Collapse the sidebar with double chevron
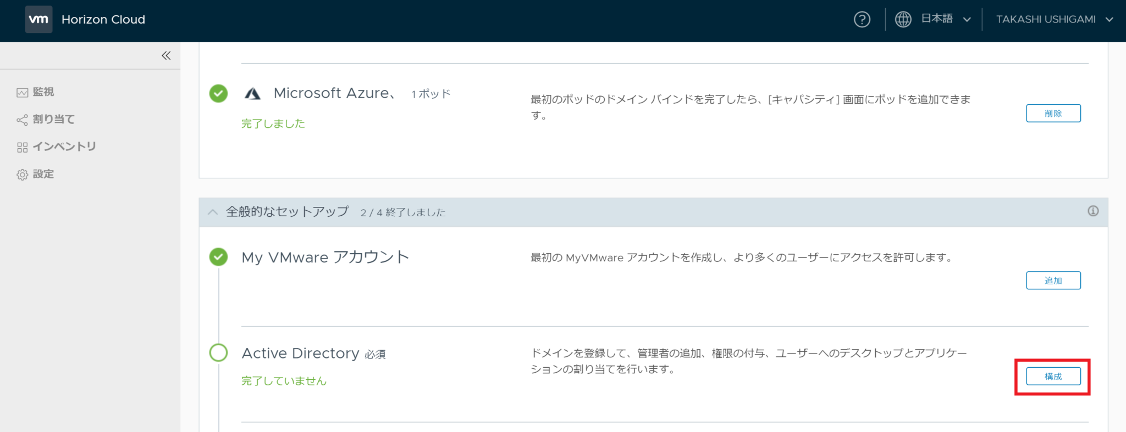The height and width of the screenshot is (432, 1126). tap(166, 55)
